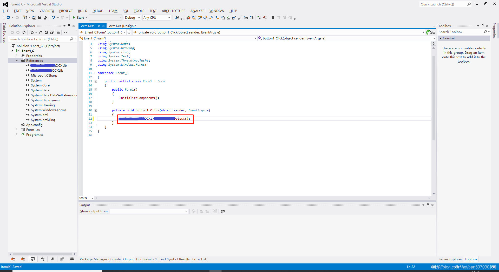This screenshot has height=272, width=499.
Task: Collapse the Enent_C project node
Action: click(x=12, y=51)
